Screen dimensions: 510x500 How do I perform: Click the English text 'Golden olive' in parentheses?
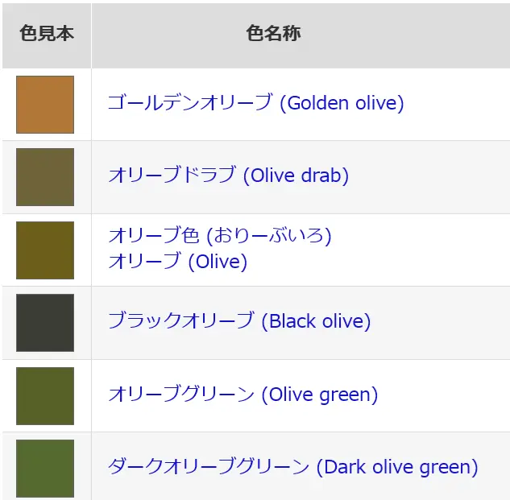[342, 103]
